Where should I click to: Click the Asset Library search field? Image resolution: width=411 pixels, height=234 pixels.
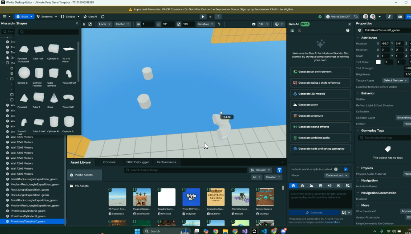coord(185,170)
